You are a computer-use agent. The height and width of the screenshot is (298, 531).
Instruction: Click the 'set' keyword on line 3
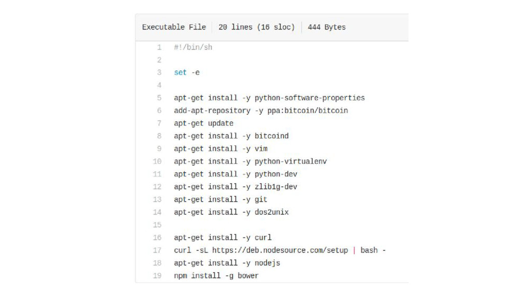click(180, 72)
